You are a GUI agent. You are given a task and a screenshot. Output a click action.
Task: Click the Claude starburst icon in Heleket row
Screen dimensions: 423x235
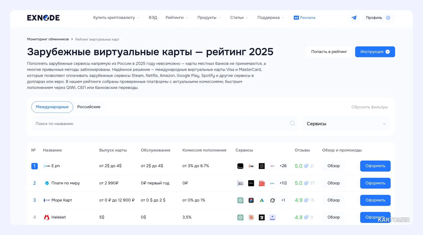pos(251,217)
